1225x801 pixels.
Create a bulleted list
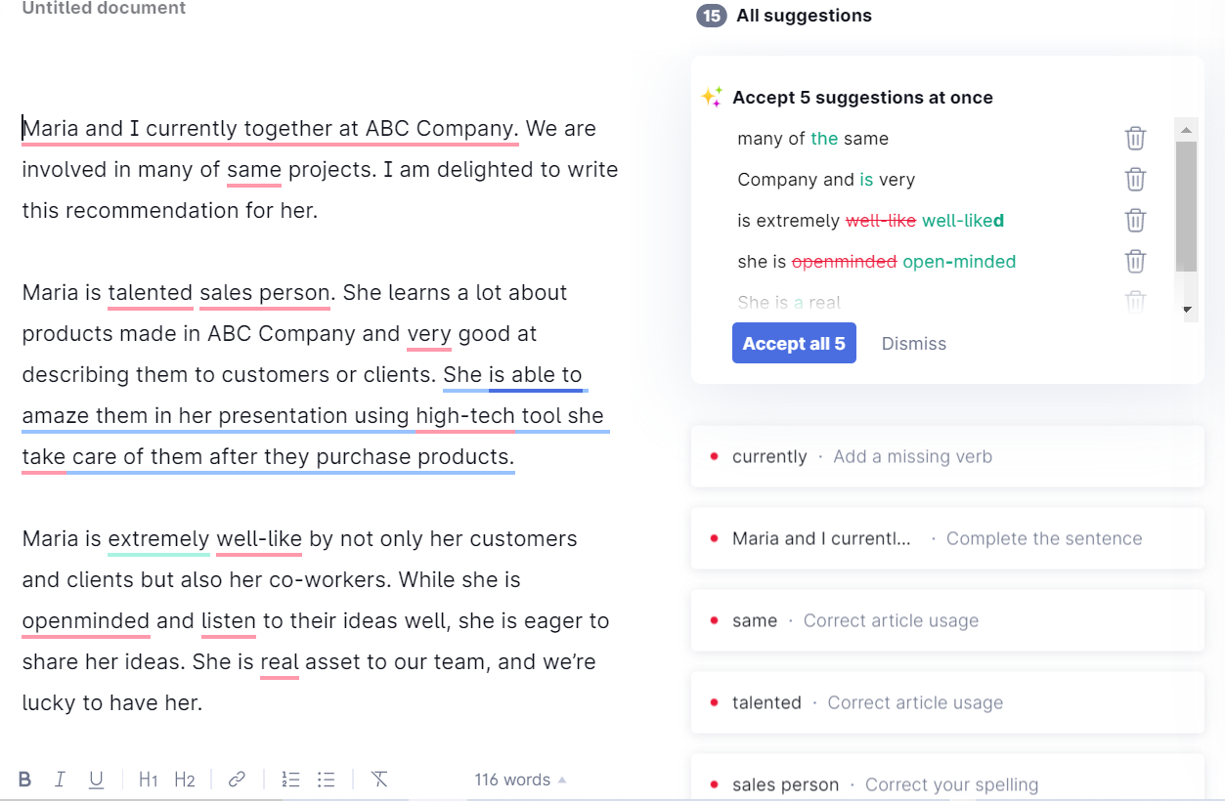[326, 779]
